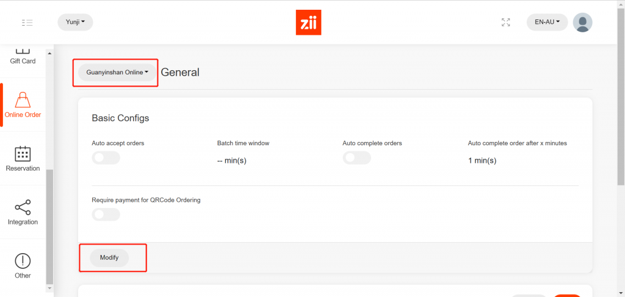Enter fullscreen using the expand arrows icon
The width and height of the screenshot is (625, 297).
506,23
